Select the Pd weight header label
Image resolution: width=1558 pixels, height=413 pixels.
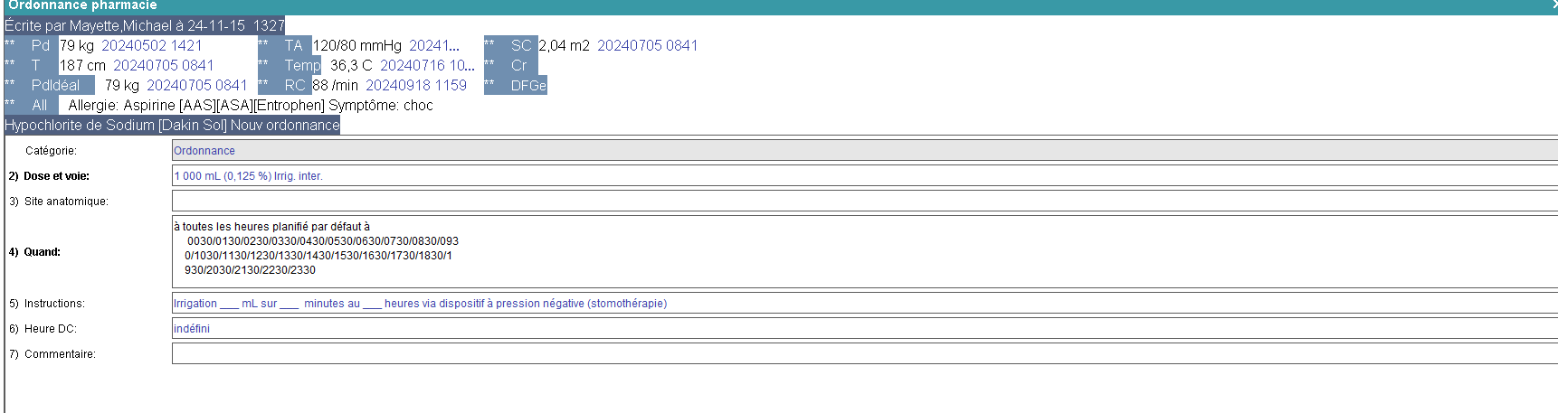pos(41,45)
